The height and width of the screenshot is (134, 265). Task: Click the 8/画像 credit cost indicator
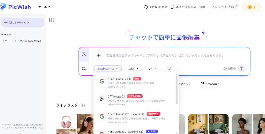point(230,69)
